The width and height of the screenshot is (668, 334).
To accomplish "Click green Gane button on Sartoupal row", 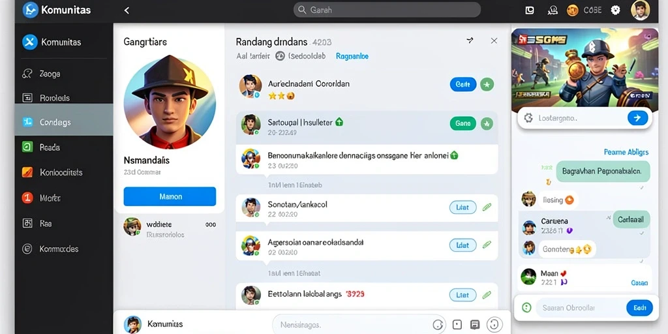I will click(x=463, y=123).
